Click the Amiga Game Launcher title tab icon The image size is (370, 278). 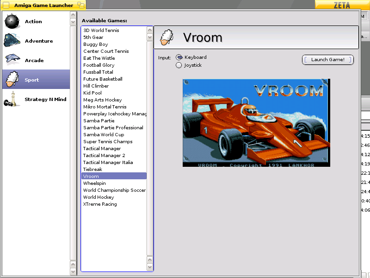6,5
